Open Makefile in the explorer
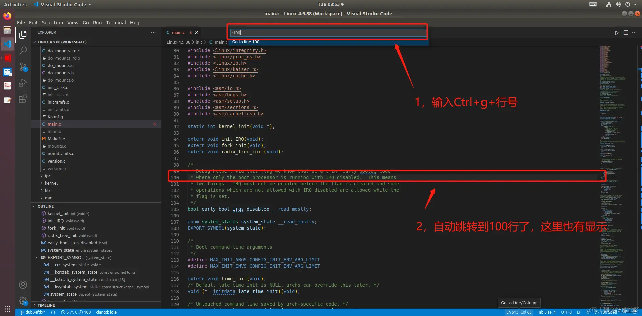 click(56, 139)
